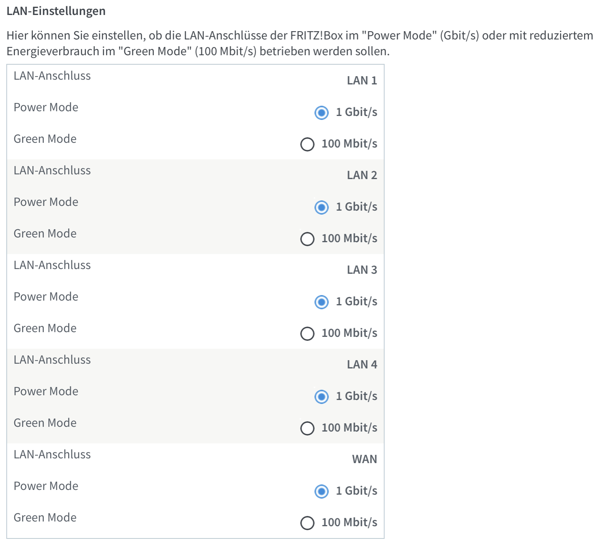Viewport: 603px width, 542px height.
Task: Set LAN 3 to 100 Mbit/s radio button
Action: [307, 334]
